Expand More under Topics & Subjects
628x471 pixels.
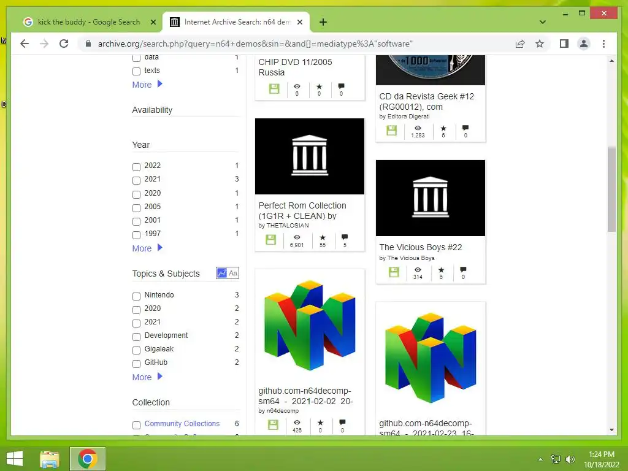pos(147,377)
